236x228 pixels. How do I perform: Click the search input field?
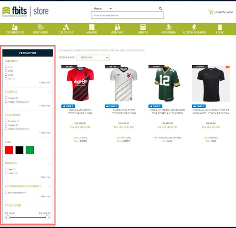coord(127,16)
